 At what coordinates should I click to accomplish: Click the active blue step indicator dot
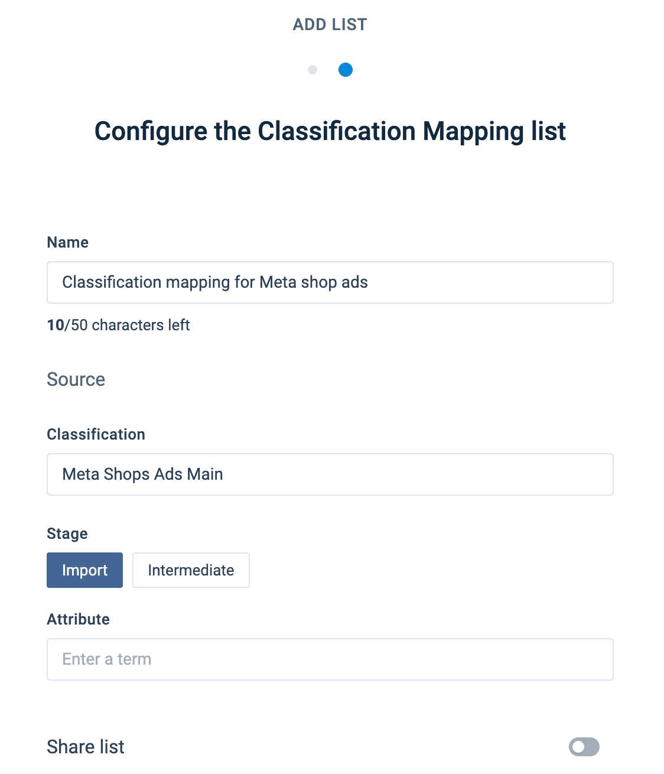tap(346, 70)
